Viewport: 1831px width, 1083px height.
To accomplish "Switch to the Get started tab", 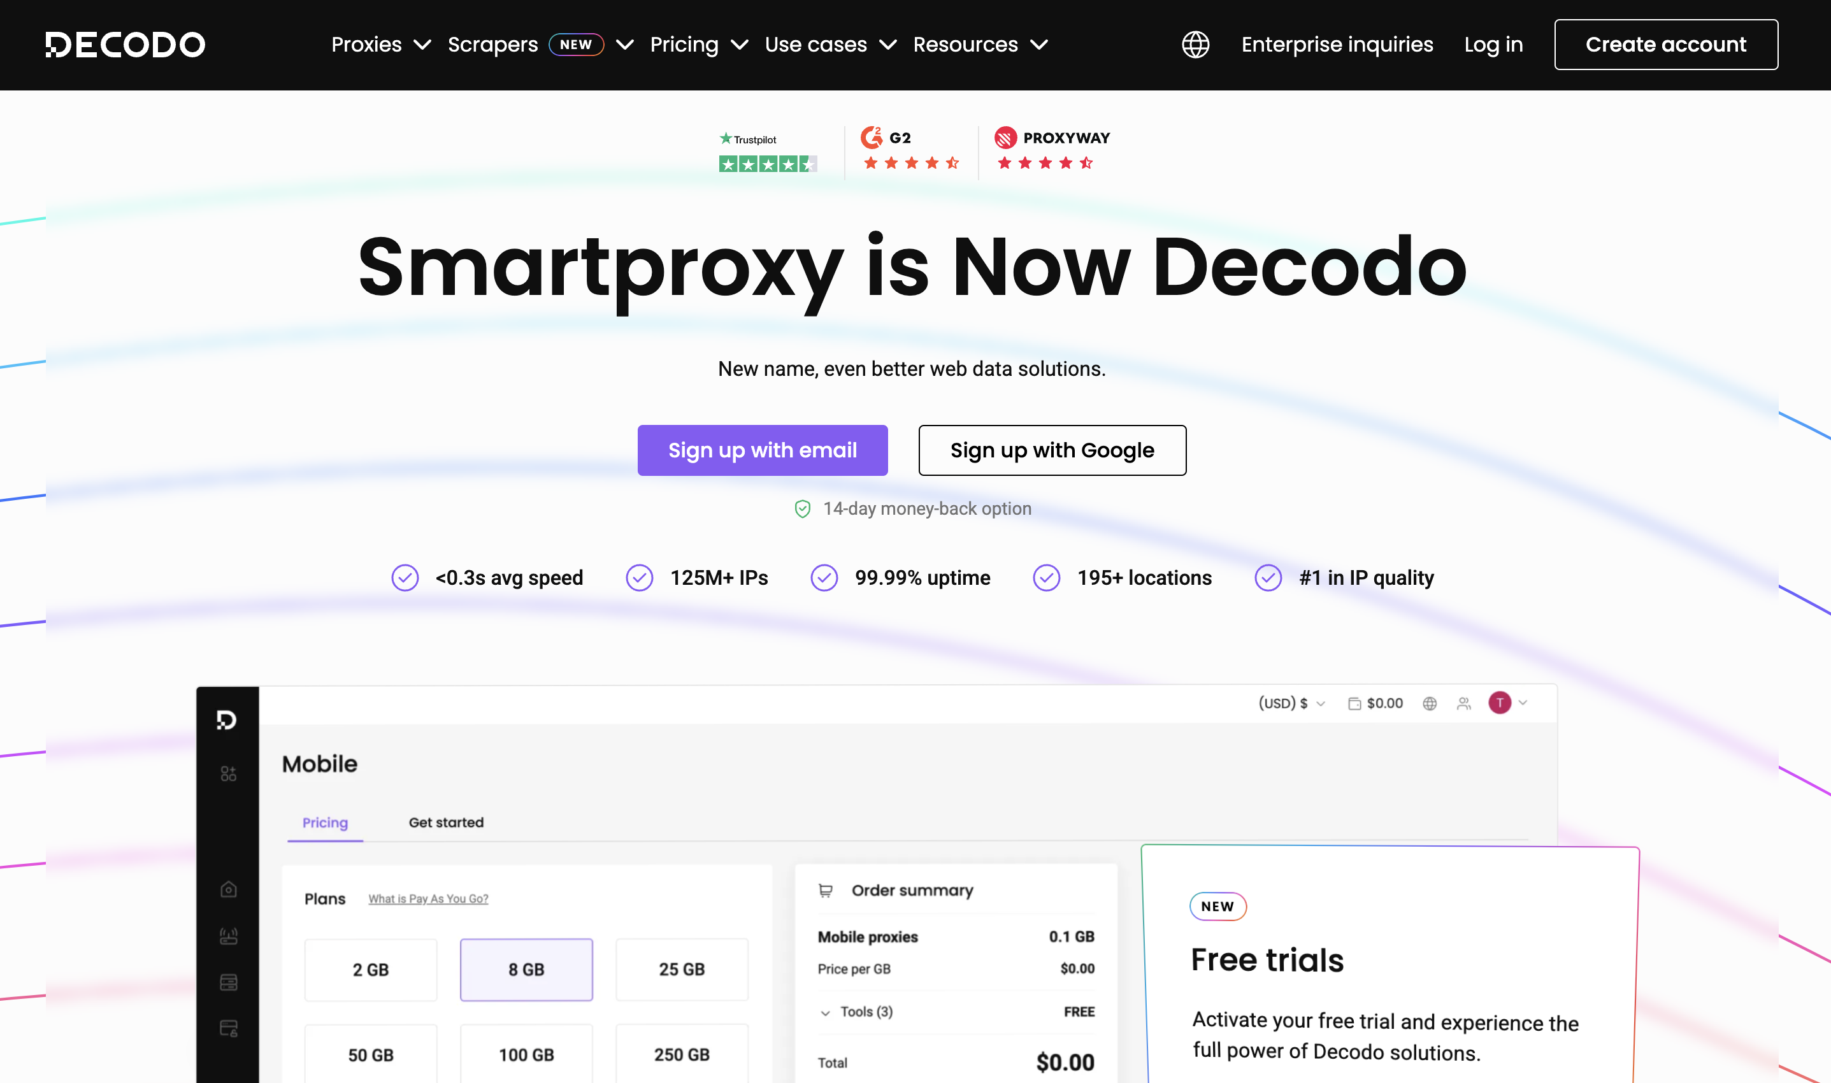I will pyautogui.click(x=445, y=822).
